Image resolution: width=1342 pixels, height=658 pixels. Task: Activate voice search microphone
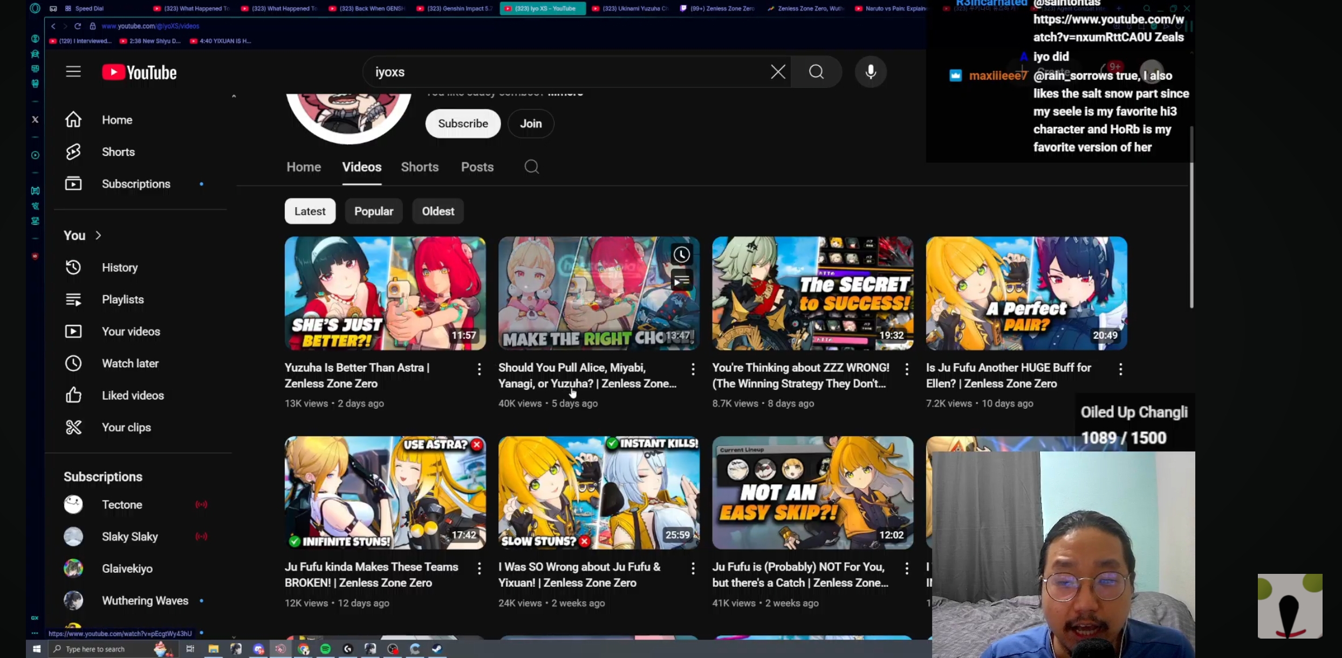[x=871, y=72]
